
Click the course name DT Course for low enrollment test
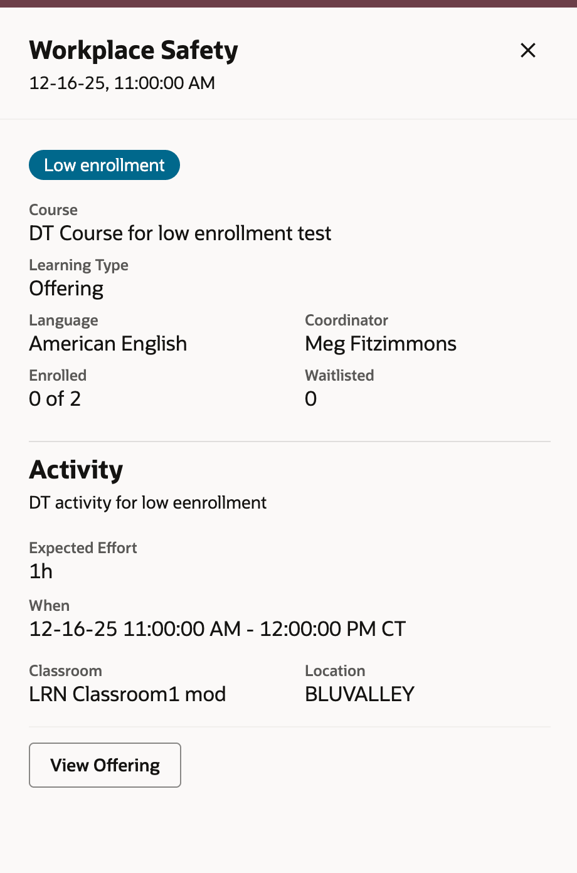pos(180,233)
